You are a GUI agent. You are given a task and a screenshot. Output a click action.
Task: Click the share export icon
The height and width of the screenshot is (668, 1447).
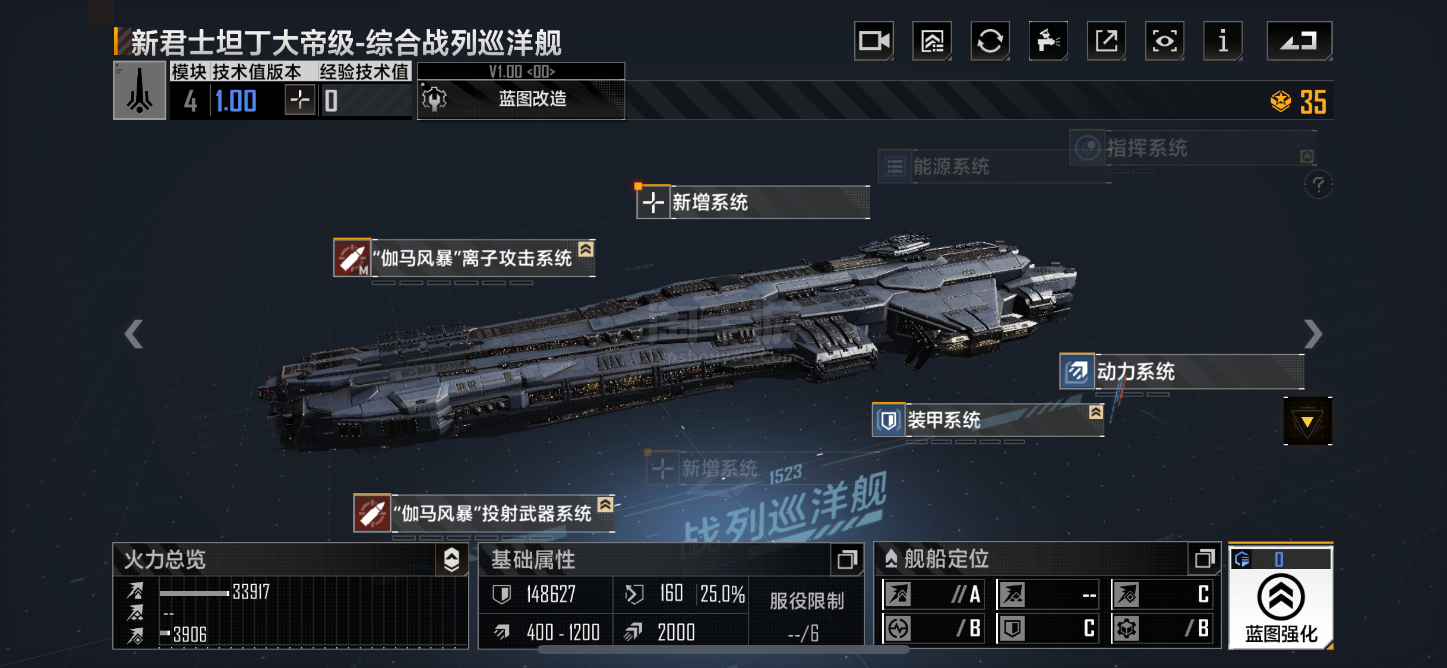coord(1107,41)
